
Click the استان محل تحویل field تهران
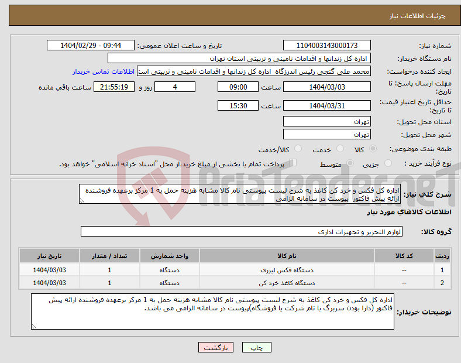point(327,121)
